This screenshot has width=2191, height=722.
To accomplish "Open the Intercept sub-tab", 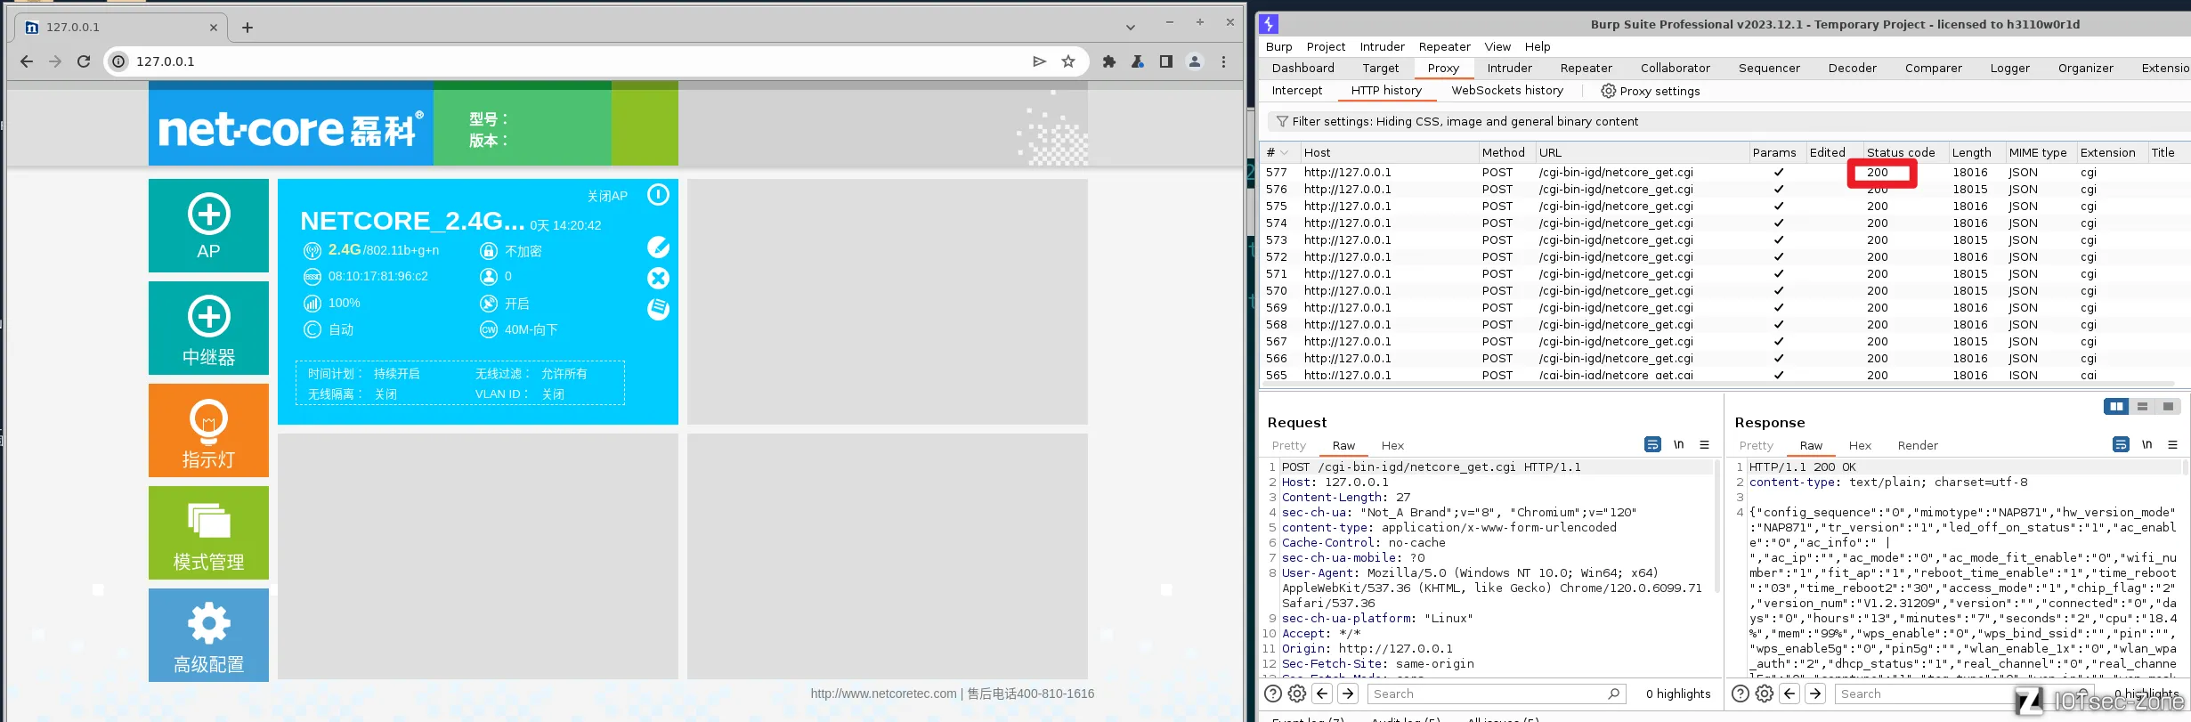I will pyautogui.click(x=1297, y=91).
